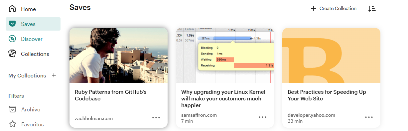
Task: Click the Collections cards icon
Action: tap(12, 54)
